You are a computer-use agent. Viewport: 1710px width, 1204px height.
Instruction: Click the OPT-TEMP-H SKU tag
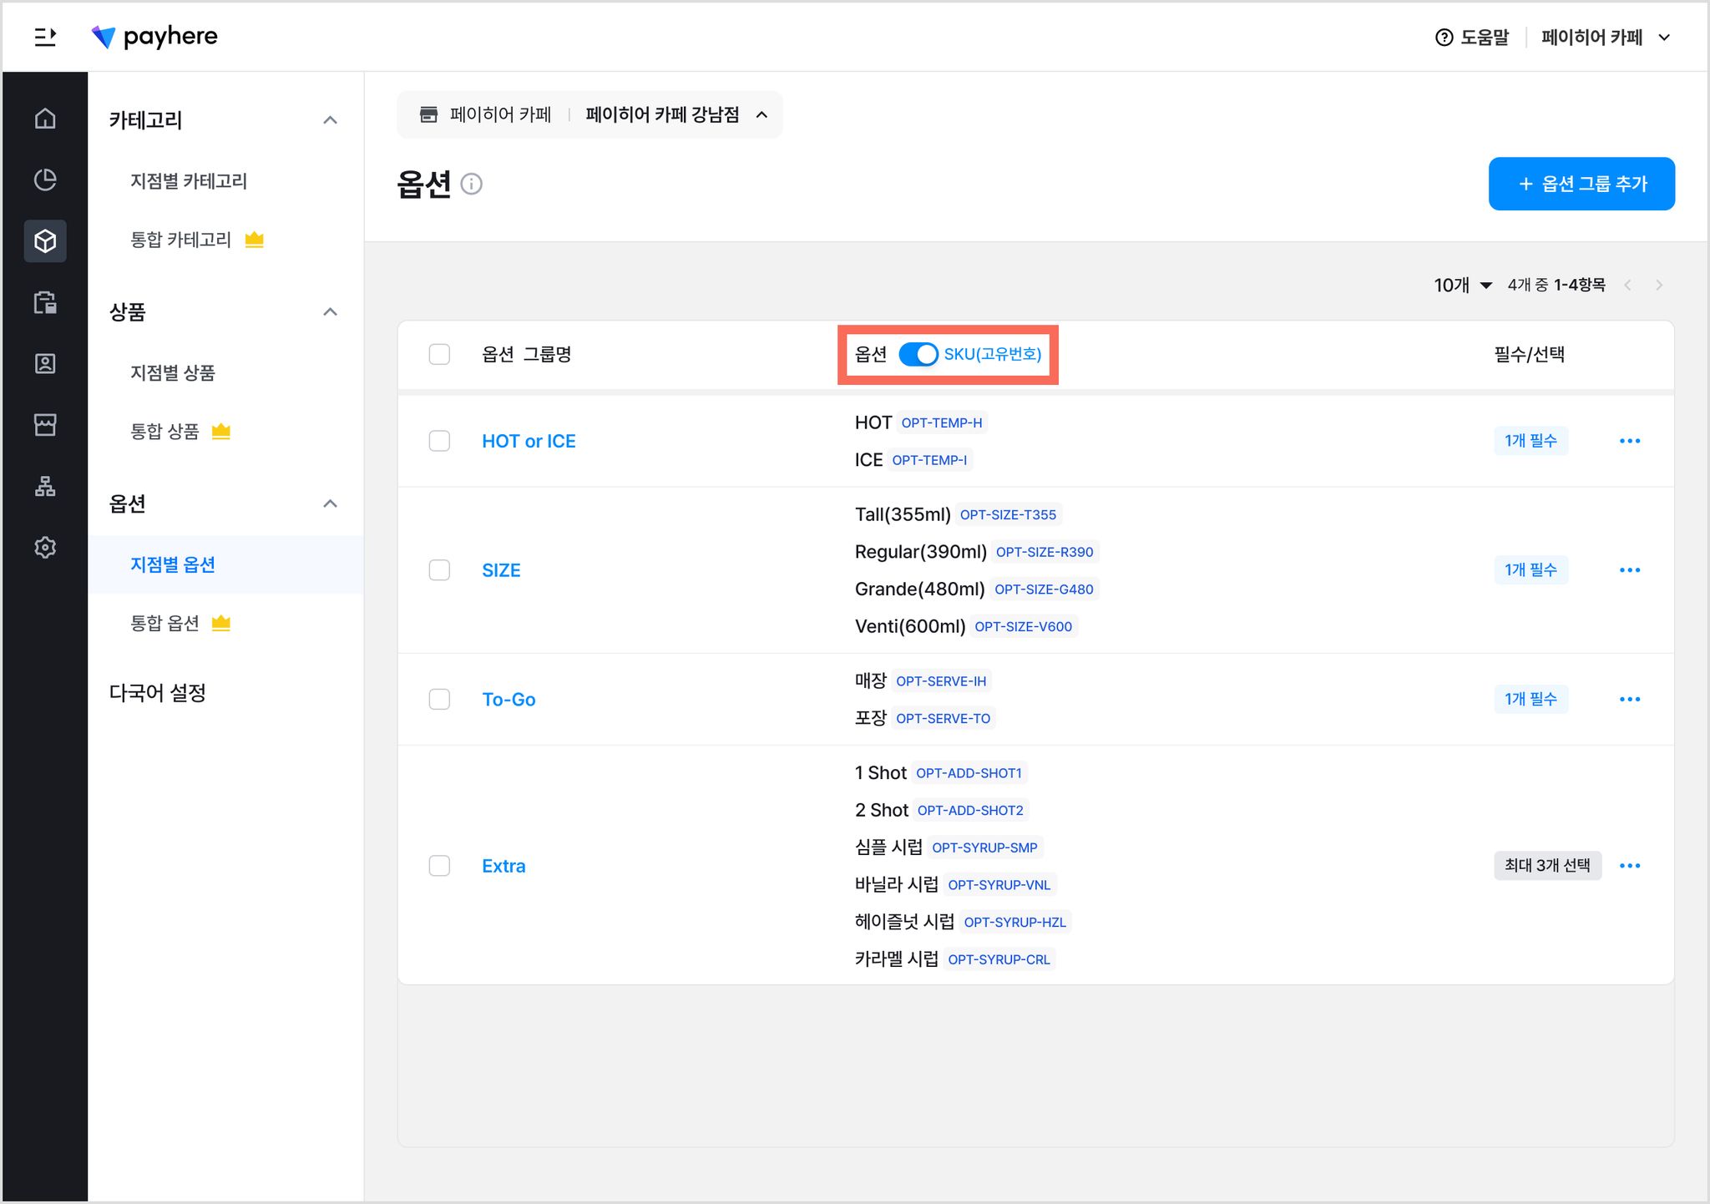pos(942,422)
